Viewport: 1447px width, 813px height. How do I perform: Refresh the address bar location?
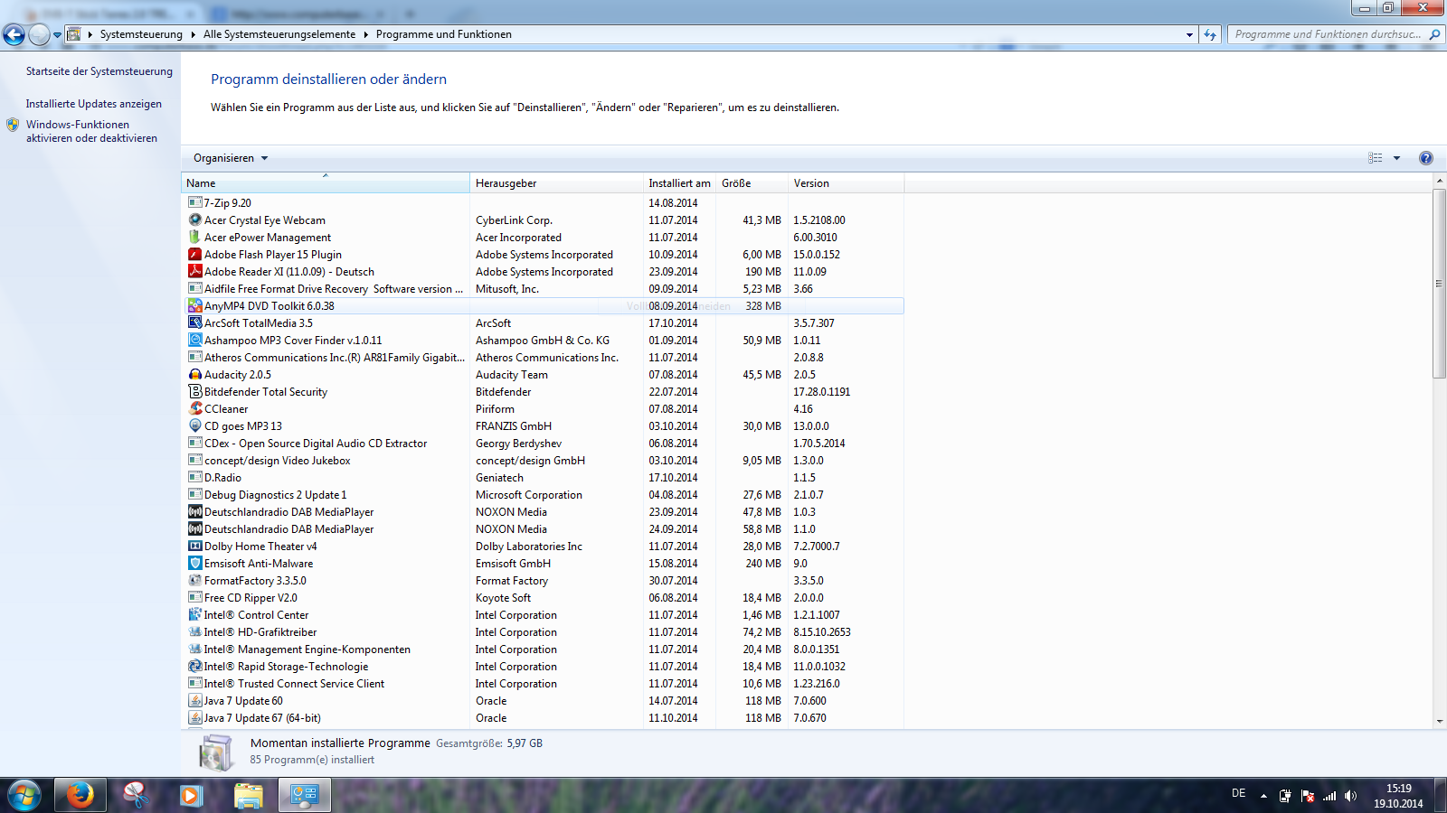1210,34
